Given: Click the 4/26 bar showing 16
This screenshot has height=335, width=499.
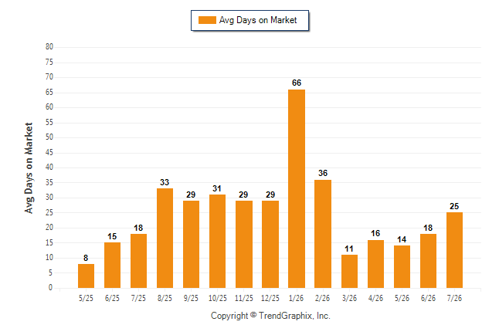Looking at the screenshot, I should [x=375, y=264].
